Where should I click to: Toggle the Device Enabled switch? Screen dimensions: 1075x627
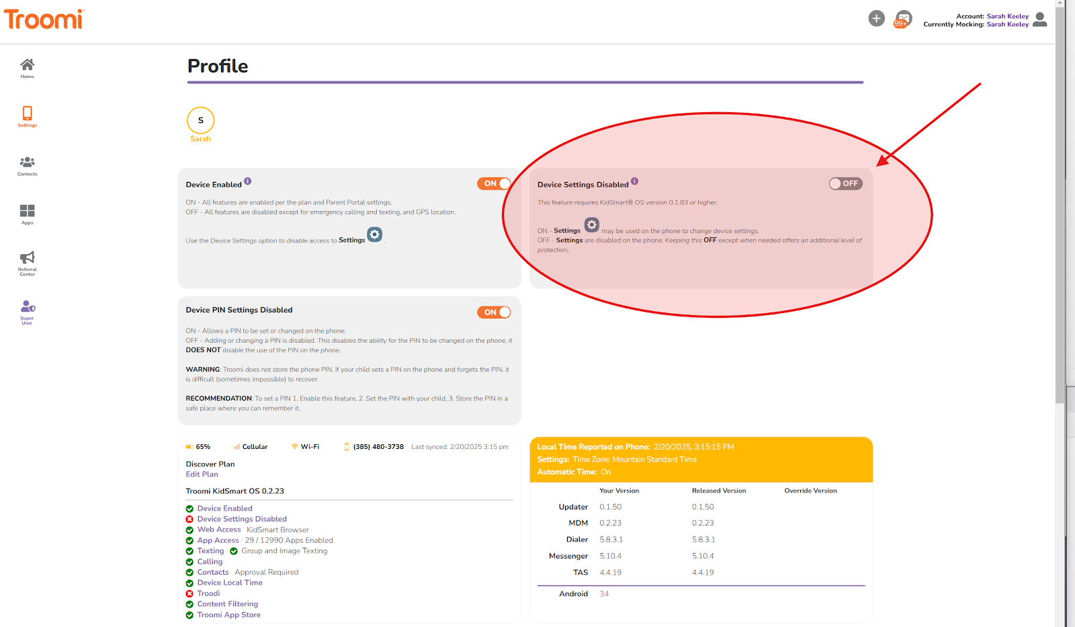click(494, 183)
